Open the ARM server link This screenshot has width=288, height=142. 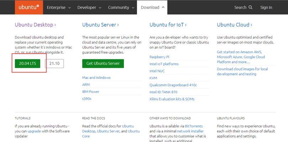point(86,84)
